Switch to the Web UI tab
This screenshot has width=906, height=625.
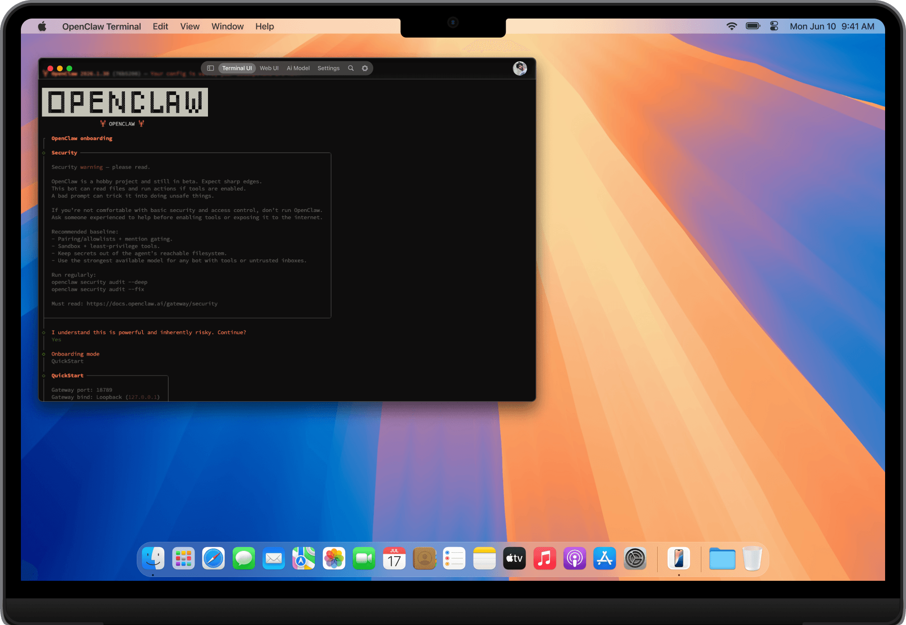(x=269, y=68)
